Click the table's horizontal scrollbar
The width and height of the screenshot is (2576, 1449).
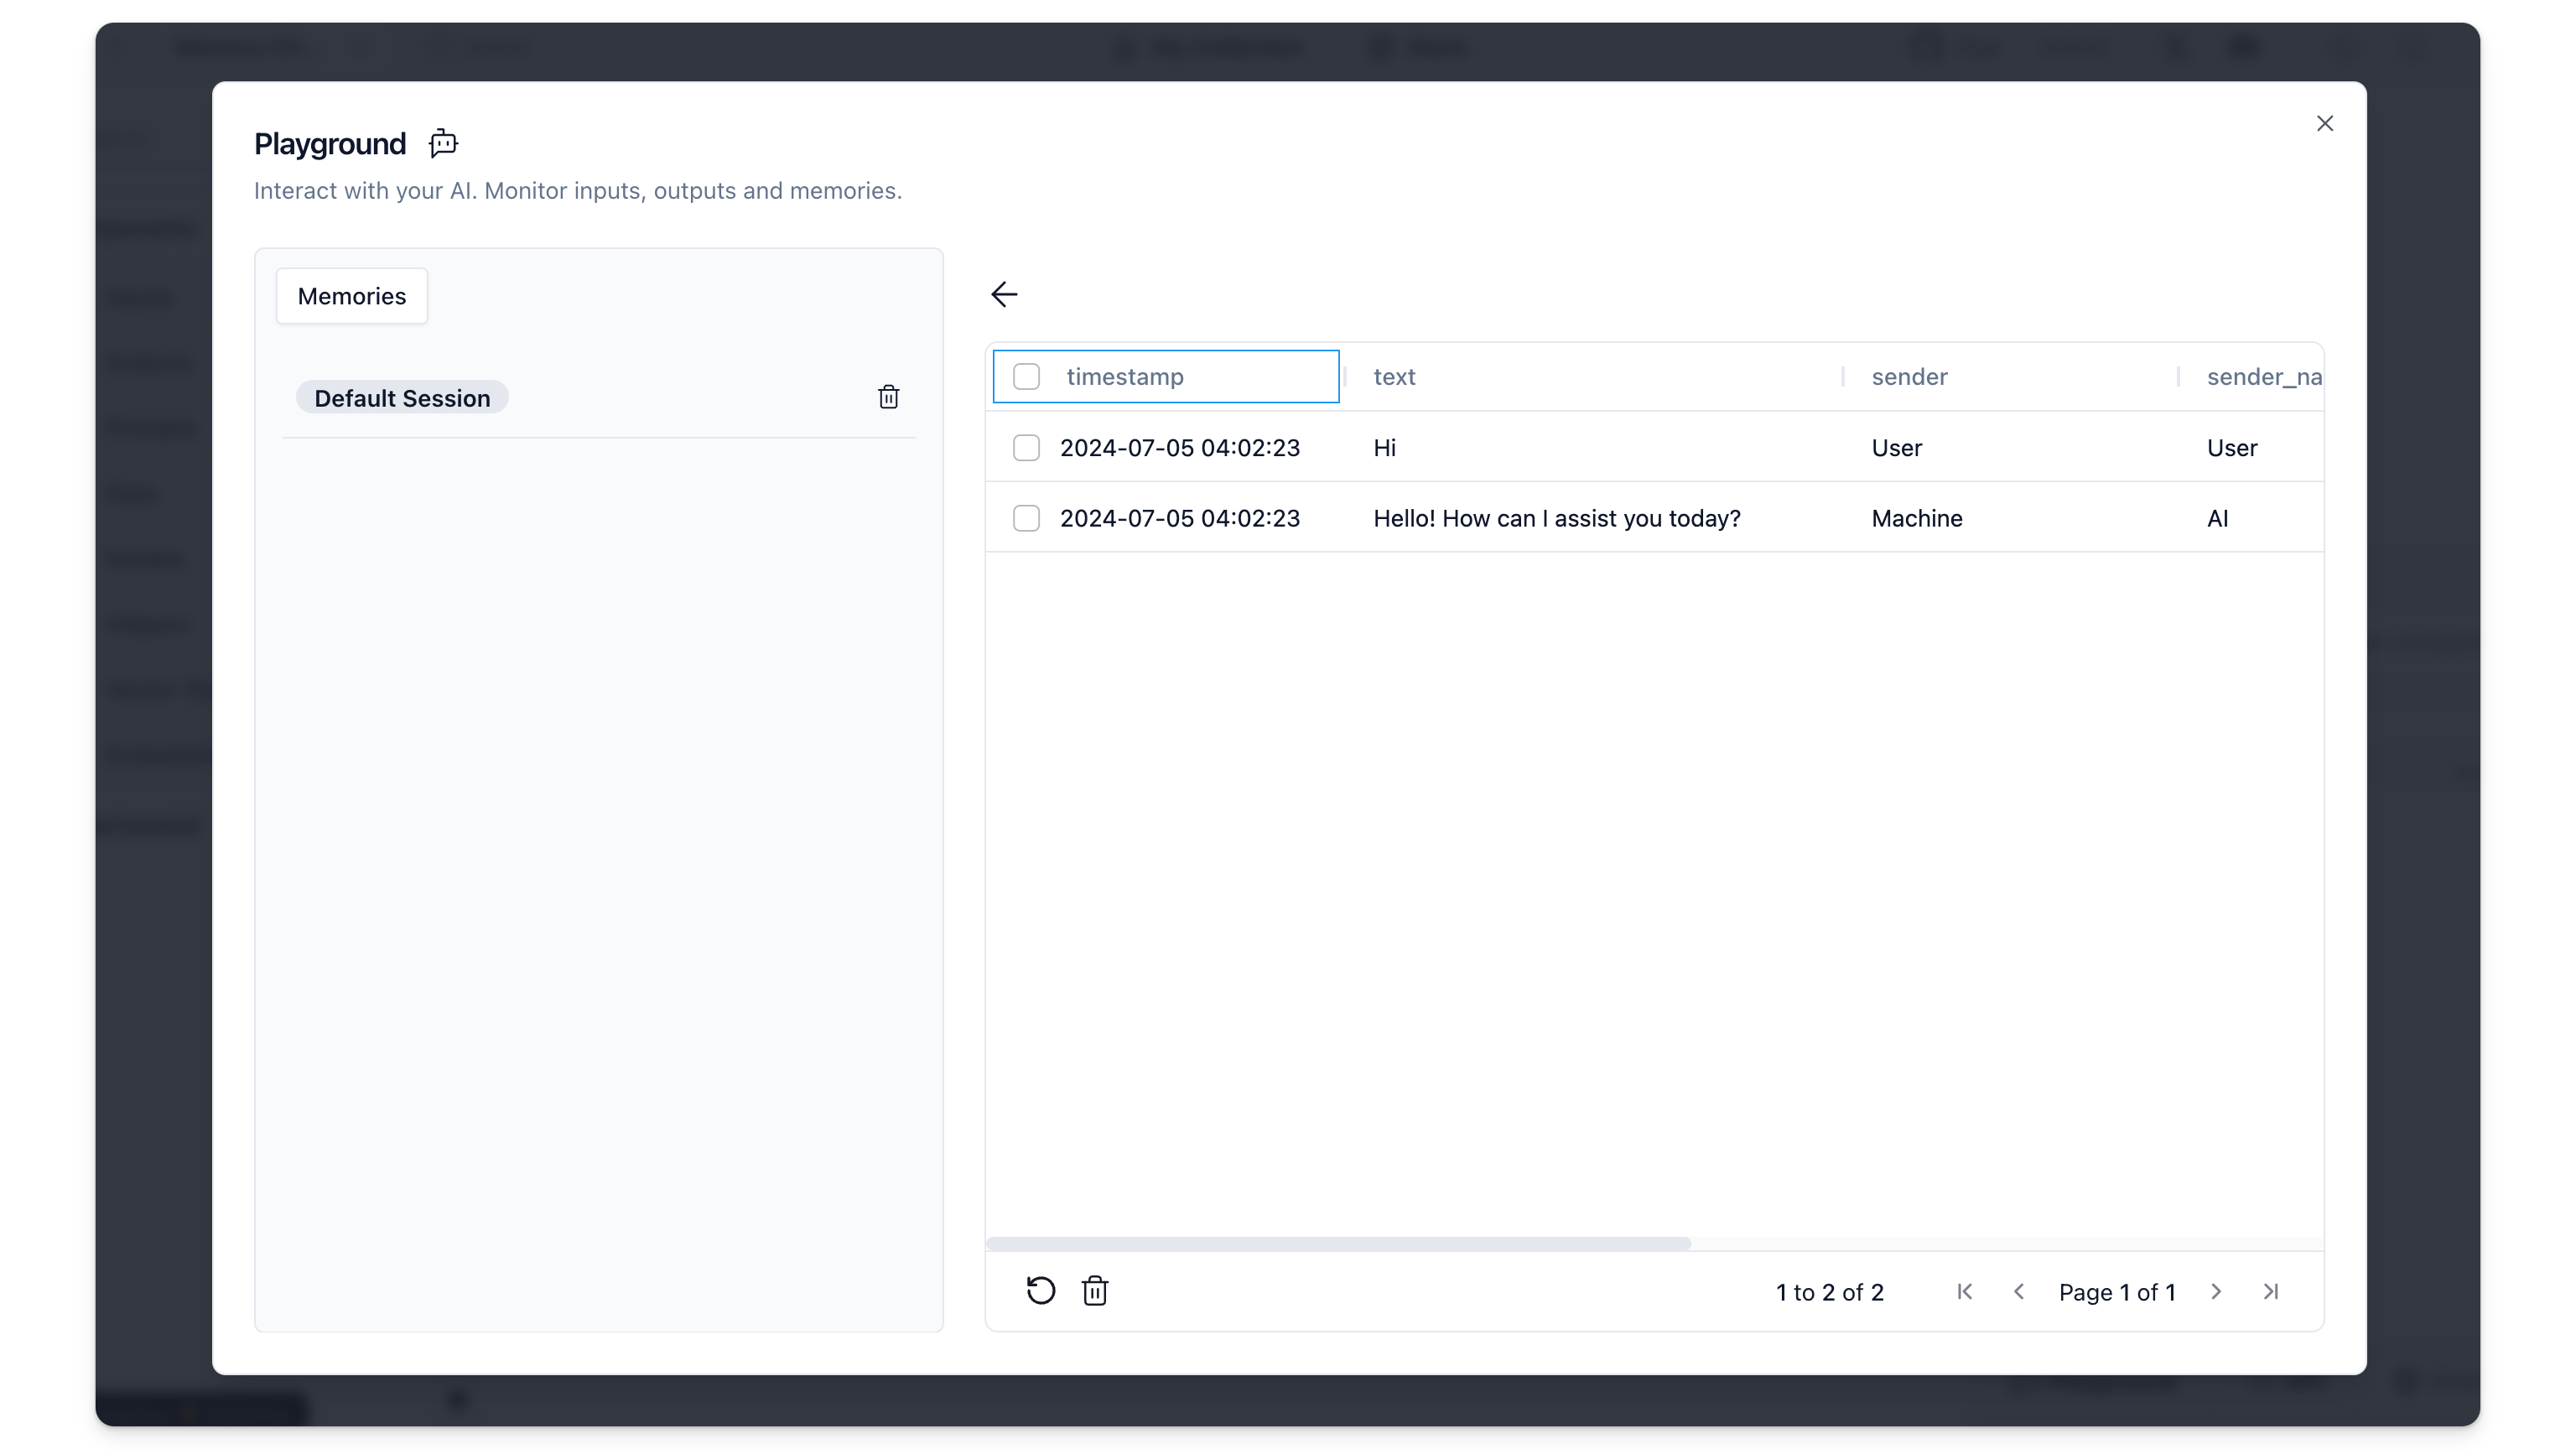point(1338,1244)
